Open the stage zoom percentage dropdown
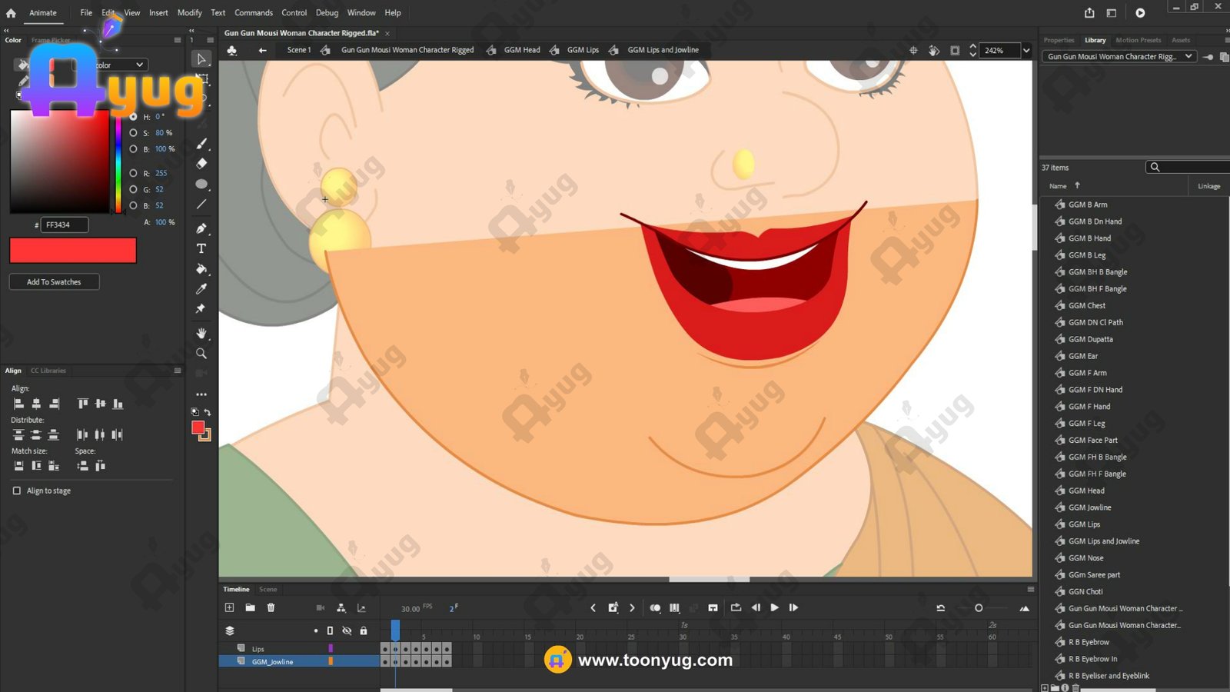Viewport: 1230px width, 692px height. click(x=1026, y=51)
